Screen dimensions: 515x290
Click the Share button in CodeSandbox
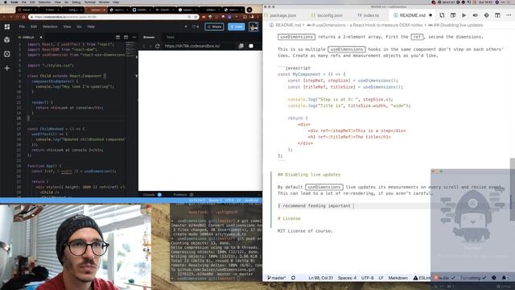point(214,27)
